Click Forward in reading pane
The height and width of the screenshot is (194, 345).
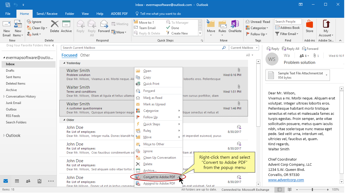tap(310, 49)
